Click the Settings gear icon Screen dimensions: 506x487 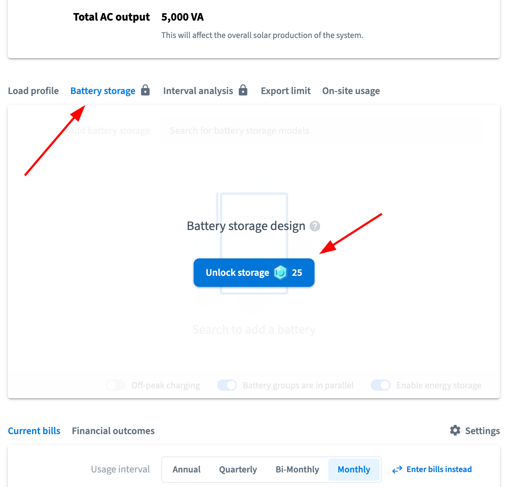pyautogui.click(x=455, y=431)
